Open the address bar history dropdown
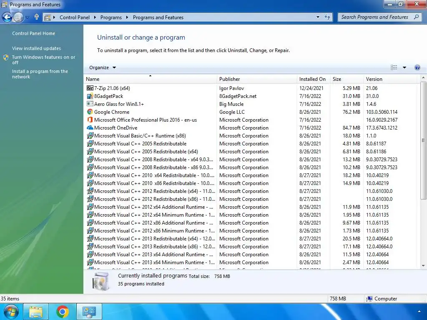 point(318,17)
